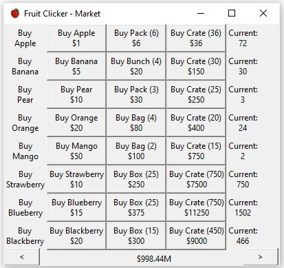Purchase Mango Crate (15) for $750
This screenshot has width=284, height=268.
click(196, 151)
